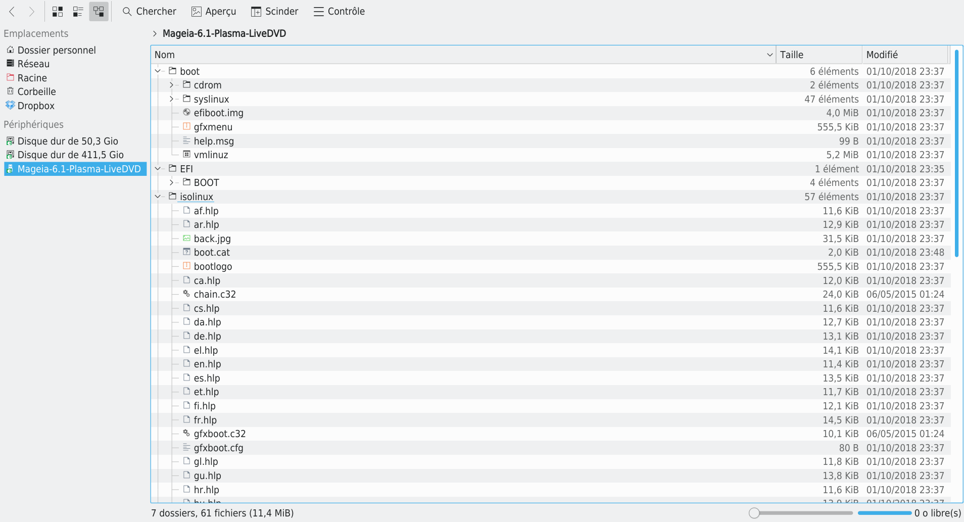Select Disque dur de 50,3 Gio
The width and height of the screenshot is (964, 522).
[x=68, y=141]
